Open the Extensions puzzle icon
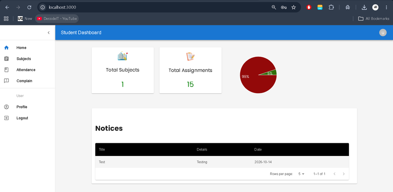393x192 pixels. [x=331, y=7]
